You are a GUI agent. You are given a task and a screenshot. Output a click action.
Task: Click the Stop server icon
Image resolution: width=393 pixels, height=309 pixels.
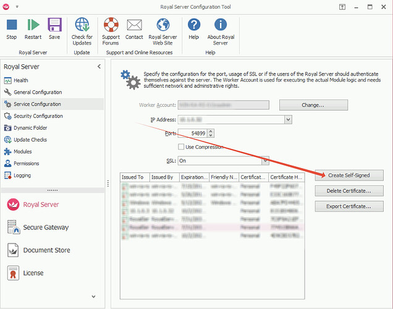(x=12, y=25)
